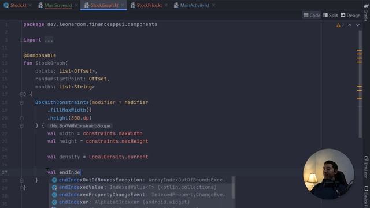The width and height of the screenshot is (370, 208).
Task: Choose endIndexer AlphabetIndexer suggestion
Action: [x=140, y=202]
